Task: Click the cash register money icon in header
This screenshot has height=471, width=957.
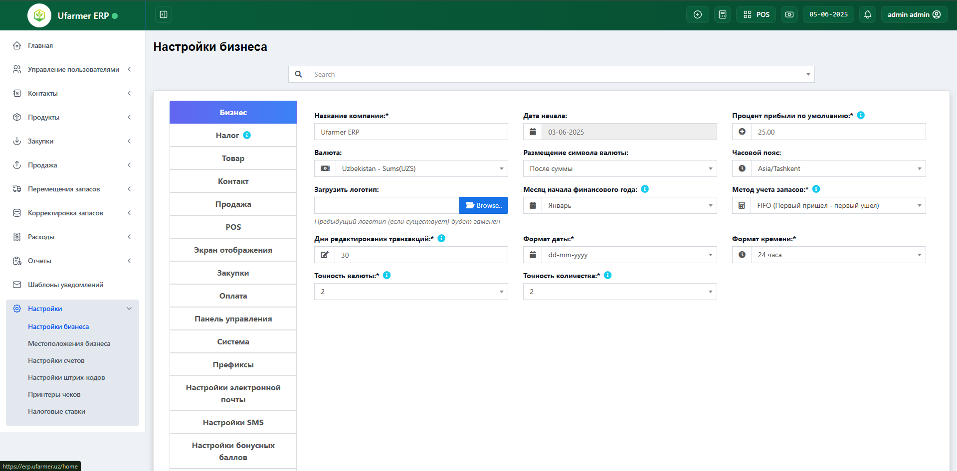Action: [x=789, y=14]
